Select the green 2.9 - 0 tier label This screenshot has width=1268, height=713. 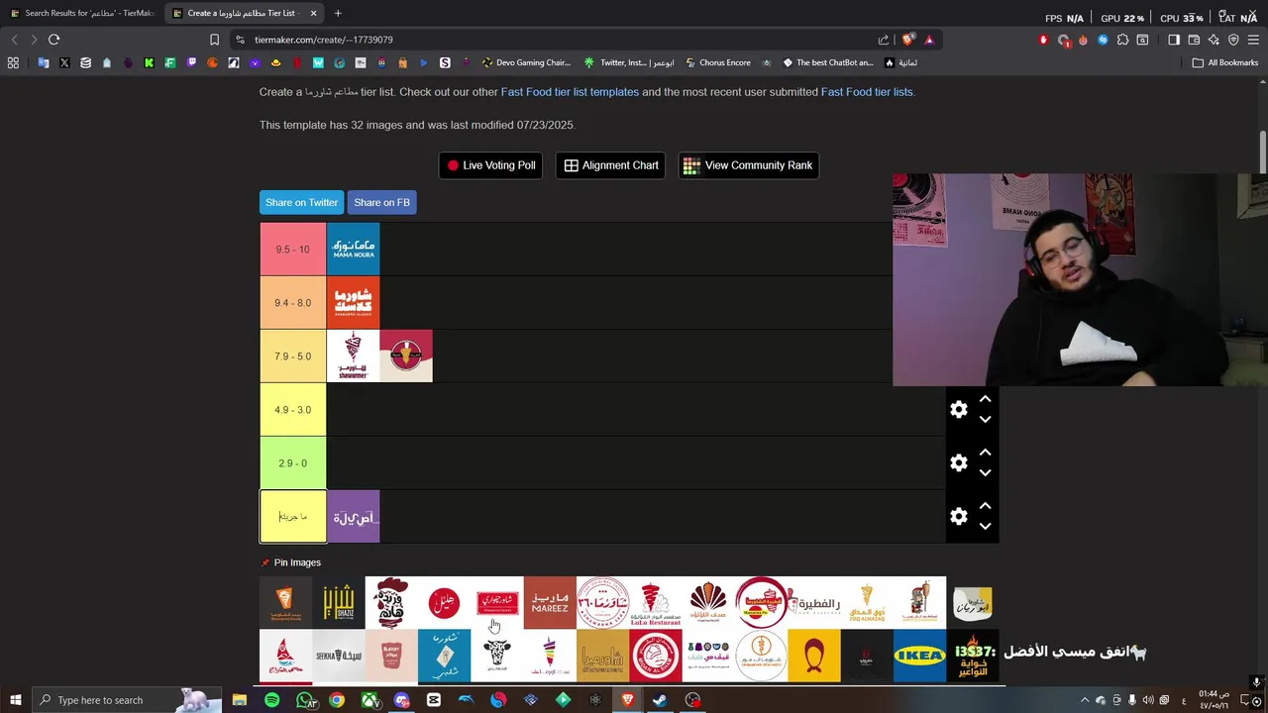(293, 463)
